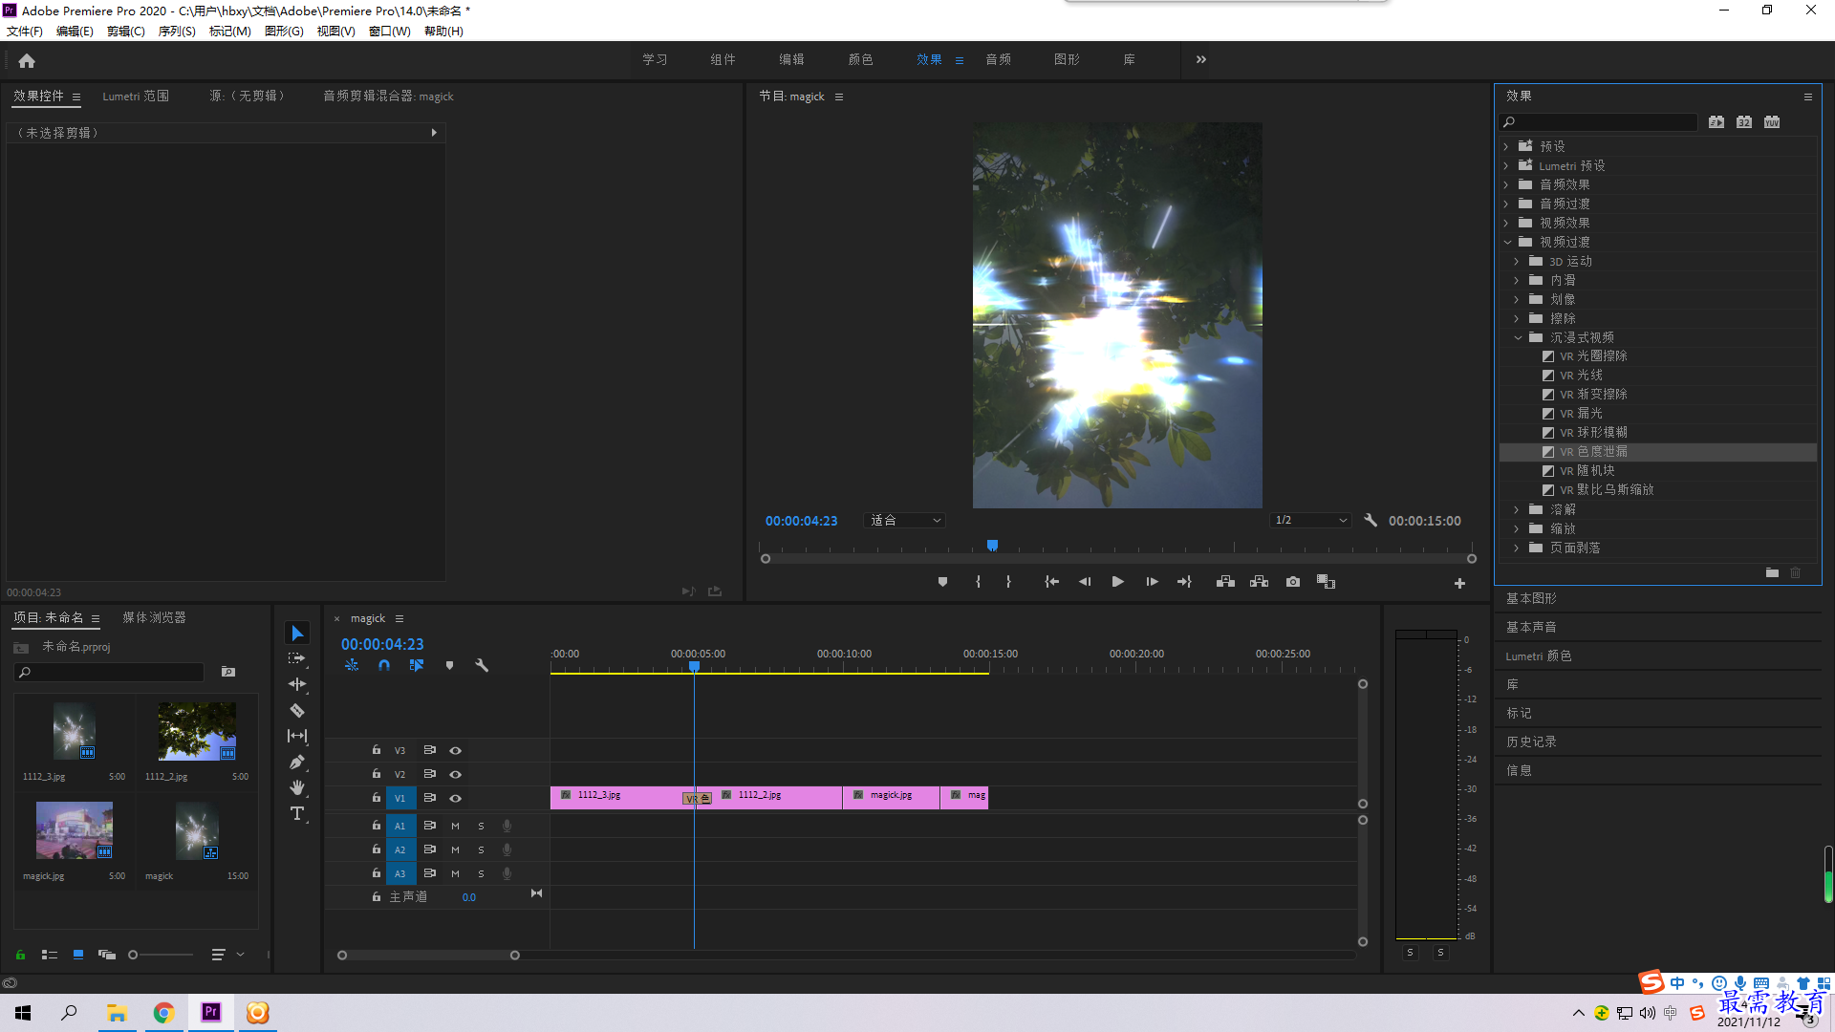
Task: Open the Lumetri 颜色 panel
Action: point(1538,656)
